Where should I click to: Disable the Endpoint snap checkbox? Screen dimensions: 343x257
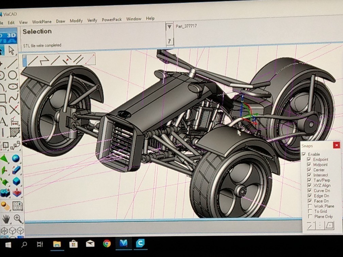pyautogui.click(x=309, y=159)
